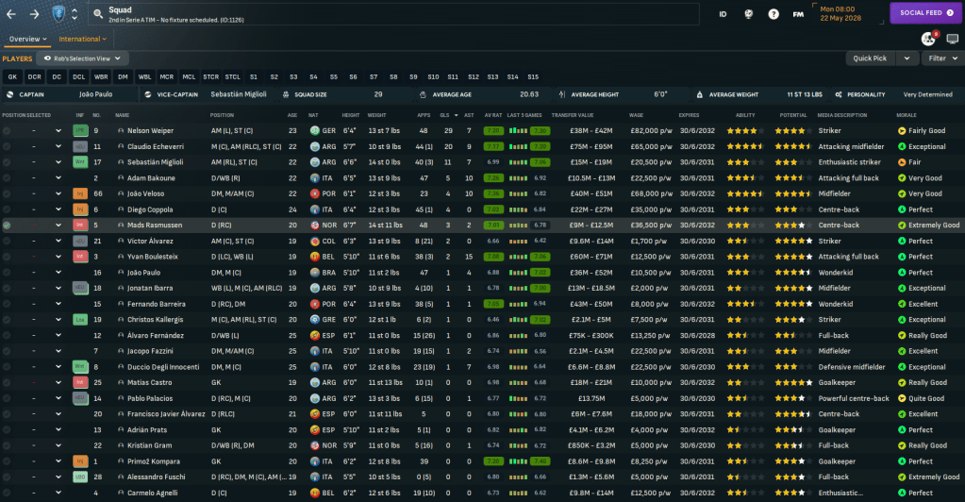
Task: Open the help question mark icon
Action: (774, 14)
